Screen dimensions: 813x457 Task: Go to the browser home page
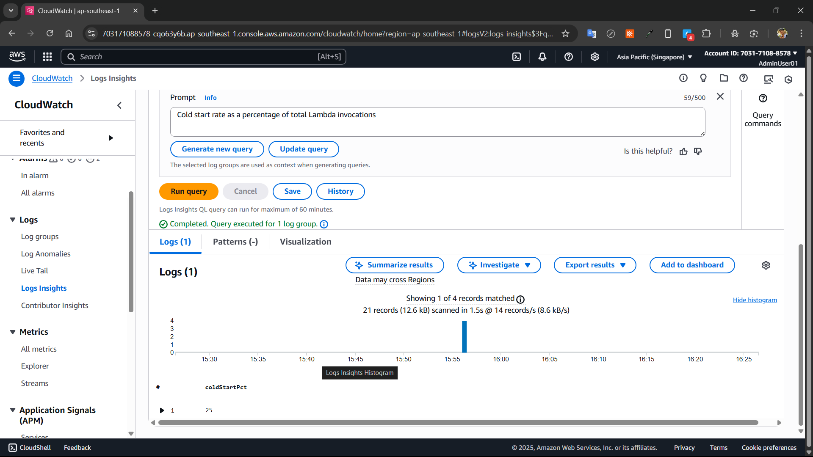tap(69, 33)
